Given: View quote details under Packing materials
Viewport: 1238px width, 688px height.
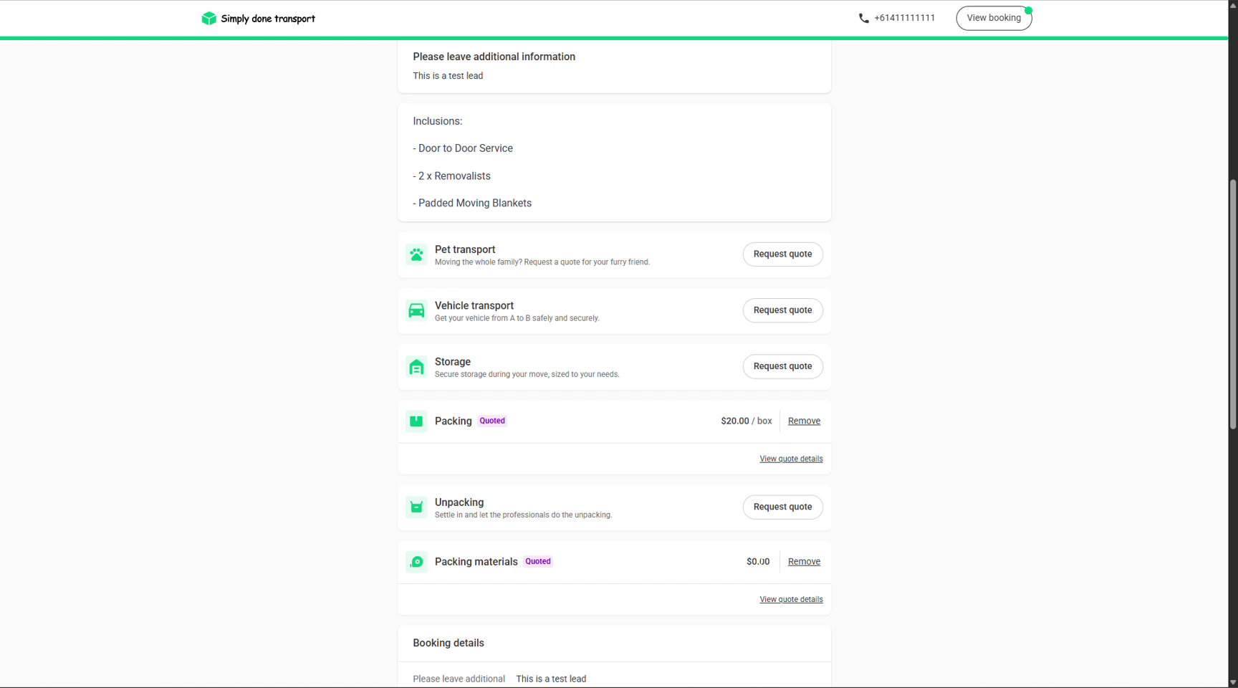Looking at the screenshot, I should [791, 599].
